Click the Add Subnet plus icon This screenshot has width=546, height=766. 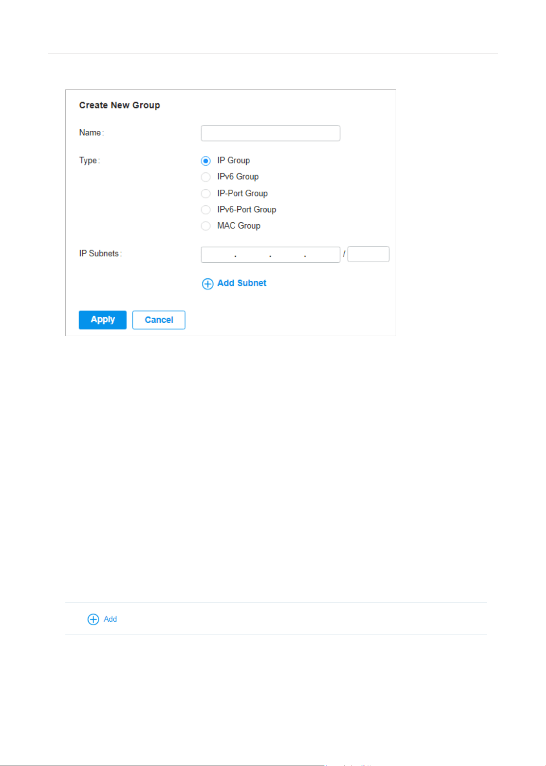tap(208, 284)
